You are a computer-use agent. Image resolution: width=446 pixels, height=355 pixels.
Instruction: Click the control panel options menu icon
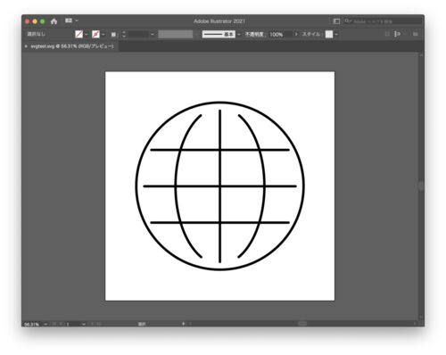click(x=416, y=34)
